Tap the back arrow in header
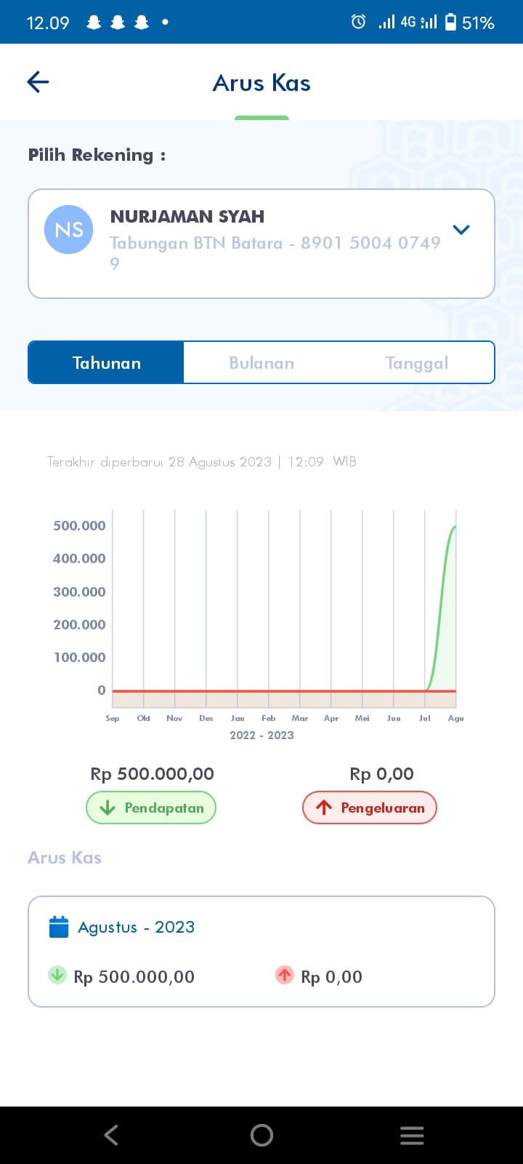 coord(38,82)
